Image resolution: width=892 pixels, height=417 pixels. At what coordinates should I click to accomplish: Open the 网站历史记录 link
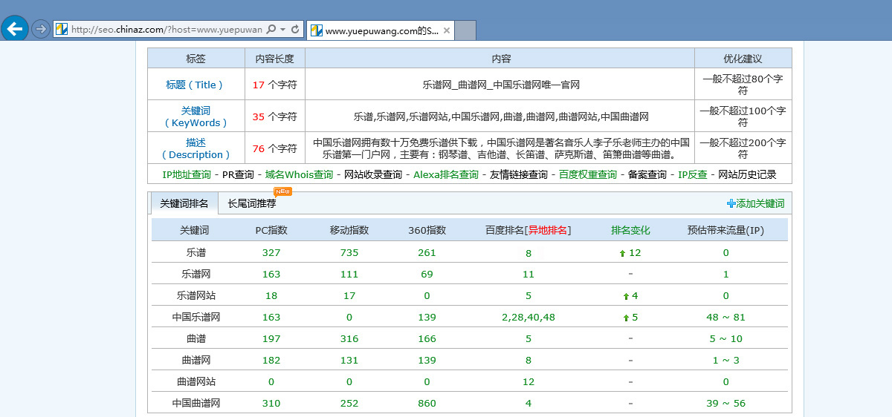coord(746,174)
